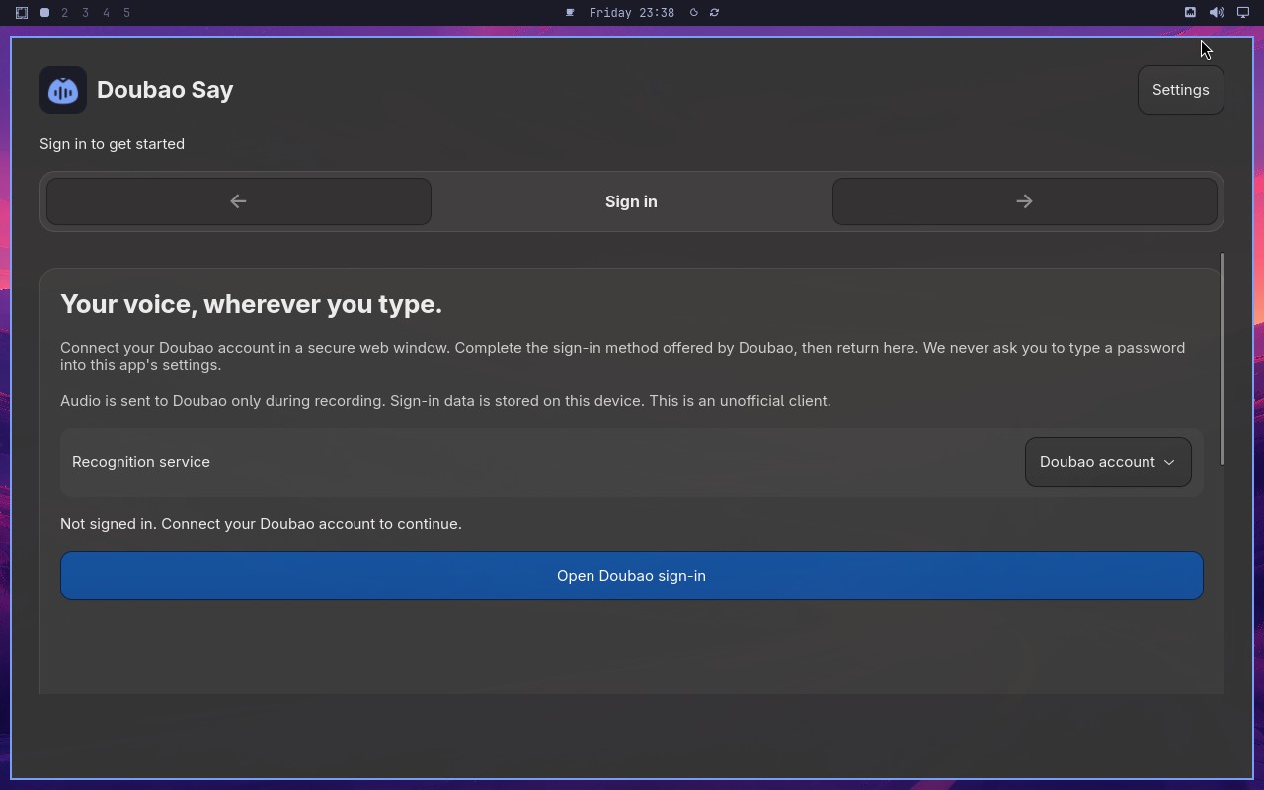Image resolution: width=1264 pixels, height=790 pixels.
Task: Click 'Sign in to get started' subtitle
Action: tap(112, 144)
